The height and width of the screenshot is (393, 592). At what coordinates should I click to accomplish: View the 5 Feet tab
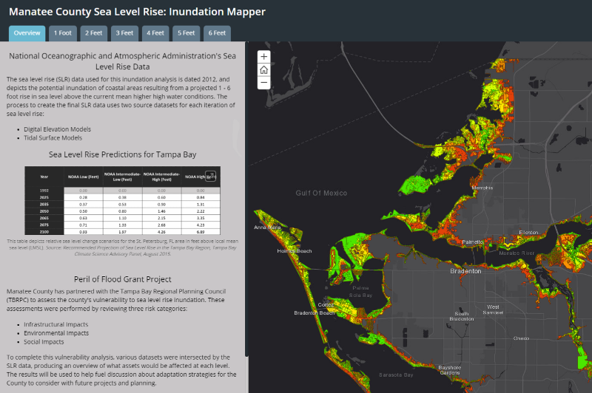[186, 33]
